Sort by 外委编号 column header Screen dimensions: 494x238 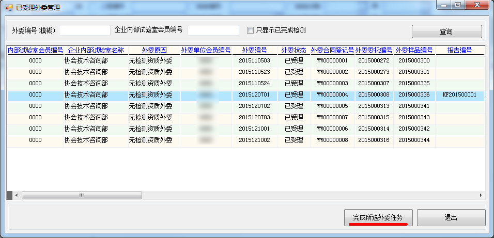[x=254, y=50]
